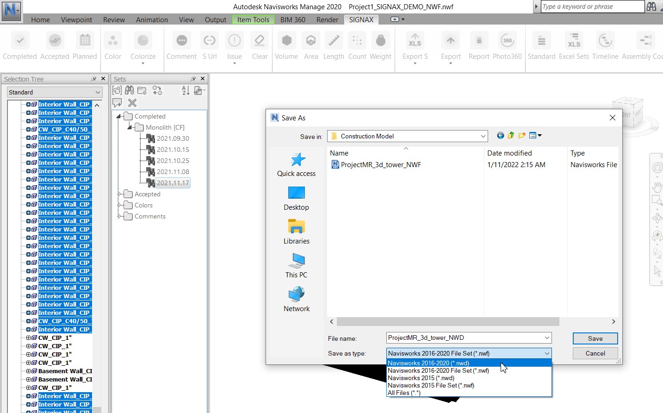The width and height of the screenshot is (663, 413).
Task: Pin the Sets panel auto-hide icon
Action: (193, 79)
